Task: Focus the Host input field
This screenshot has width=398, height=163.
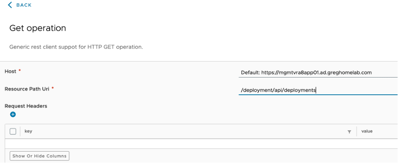Action: point(318,73)
